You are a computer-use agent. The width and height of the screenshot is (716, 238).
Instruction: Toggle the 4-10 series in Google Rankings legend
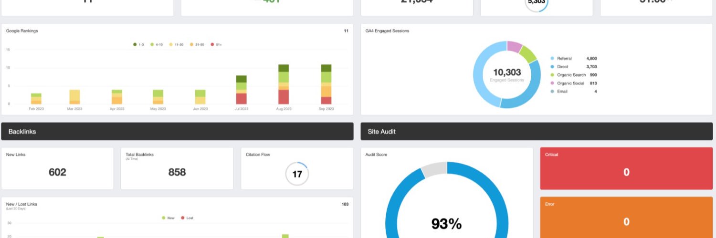pos(156,44)
